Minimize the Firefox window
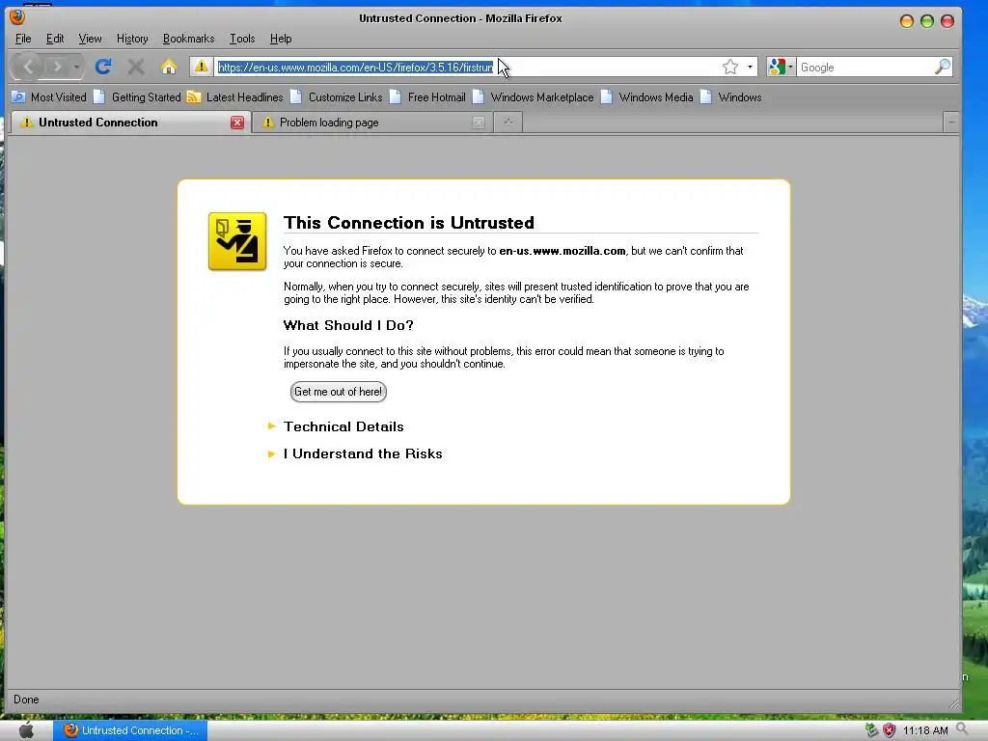988x741 pixels. pyautogui.click(x=907, y=21)
